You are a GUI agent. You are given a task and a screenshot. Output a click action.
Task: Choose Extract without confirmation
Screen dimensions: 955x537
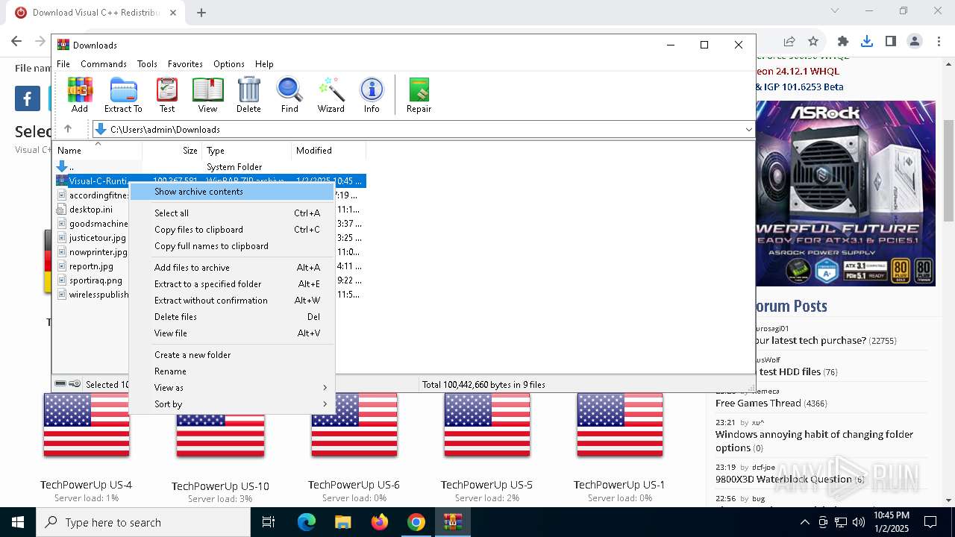pos(232,301)
